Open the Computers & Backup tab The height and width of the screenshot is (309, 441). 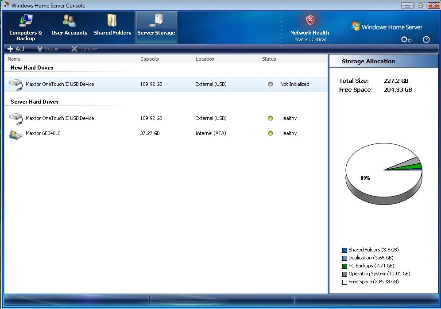coord(26,27)
